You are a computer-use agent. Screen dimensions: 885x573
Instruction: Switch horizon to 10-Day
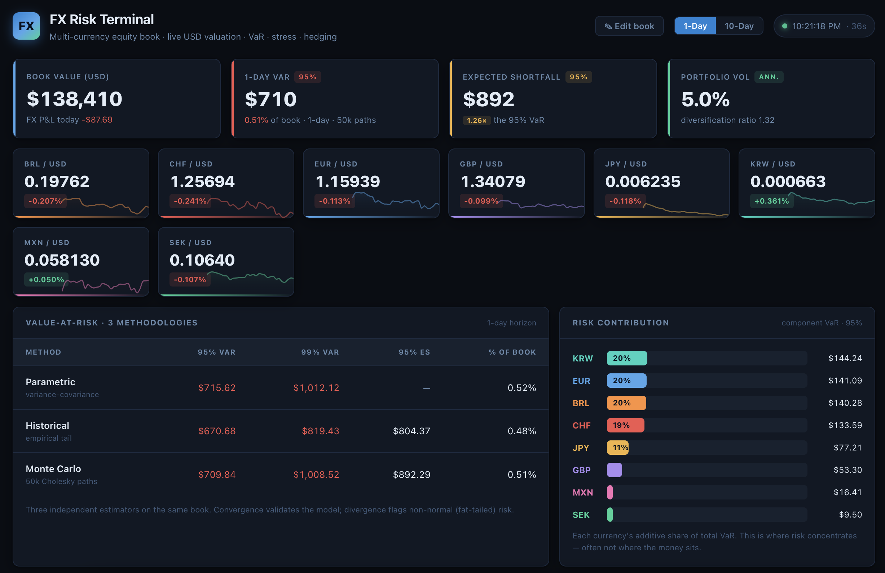tap(739, 26)
